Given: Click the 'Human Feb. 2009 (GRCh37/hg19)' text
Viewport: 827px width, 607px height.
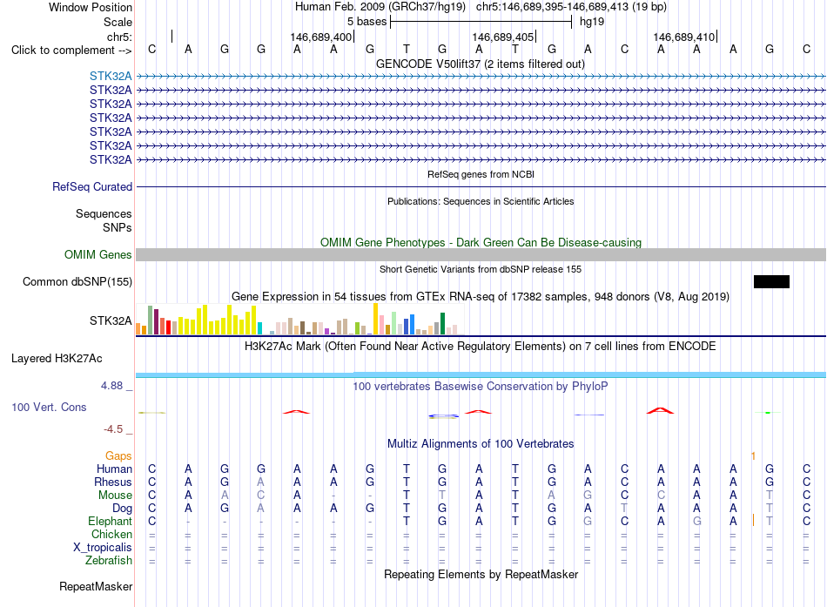Looking at the screenshot, I should [380, 7].
